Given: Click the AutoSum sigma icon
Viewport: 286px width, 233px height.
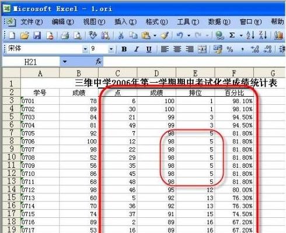Looking at the screenshot, I should click(232, 35).
